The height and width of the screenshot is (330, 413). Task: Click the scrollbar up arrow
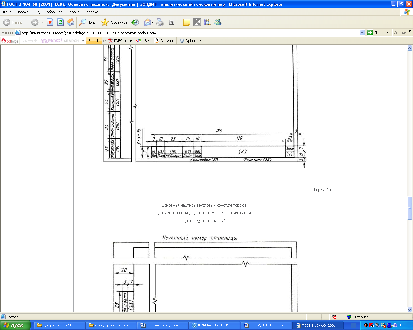[x=410, y=48]
